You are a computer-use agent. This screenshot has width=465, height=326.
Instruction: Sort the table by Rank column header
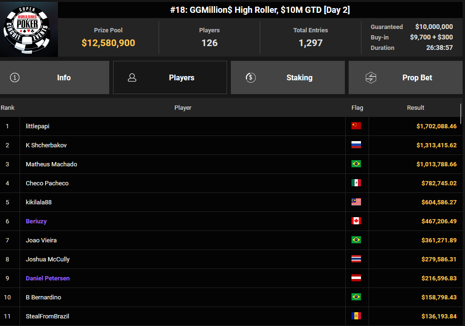pyautogui.click(x=8, y=108)
